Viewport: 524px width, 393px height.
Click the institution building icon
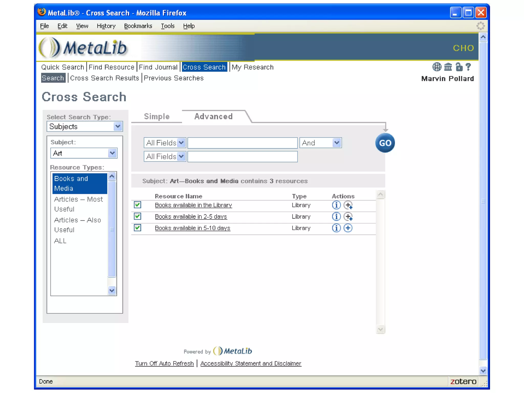click(448, 67)
